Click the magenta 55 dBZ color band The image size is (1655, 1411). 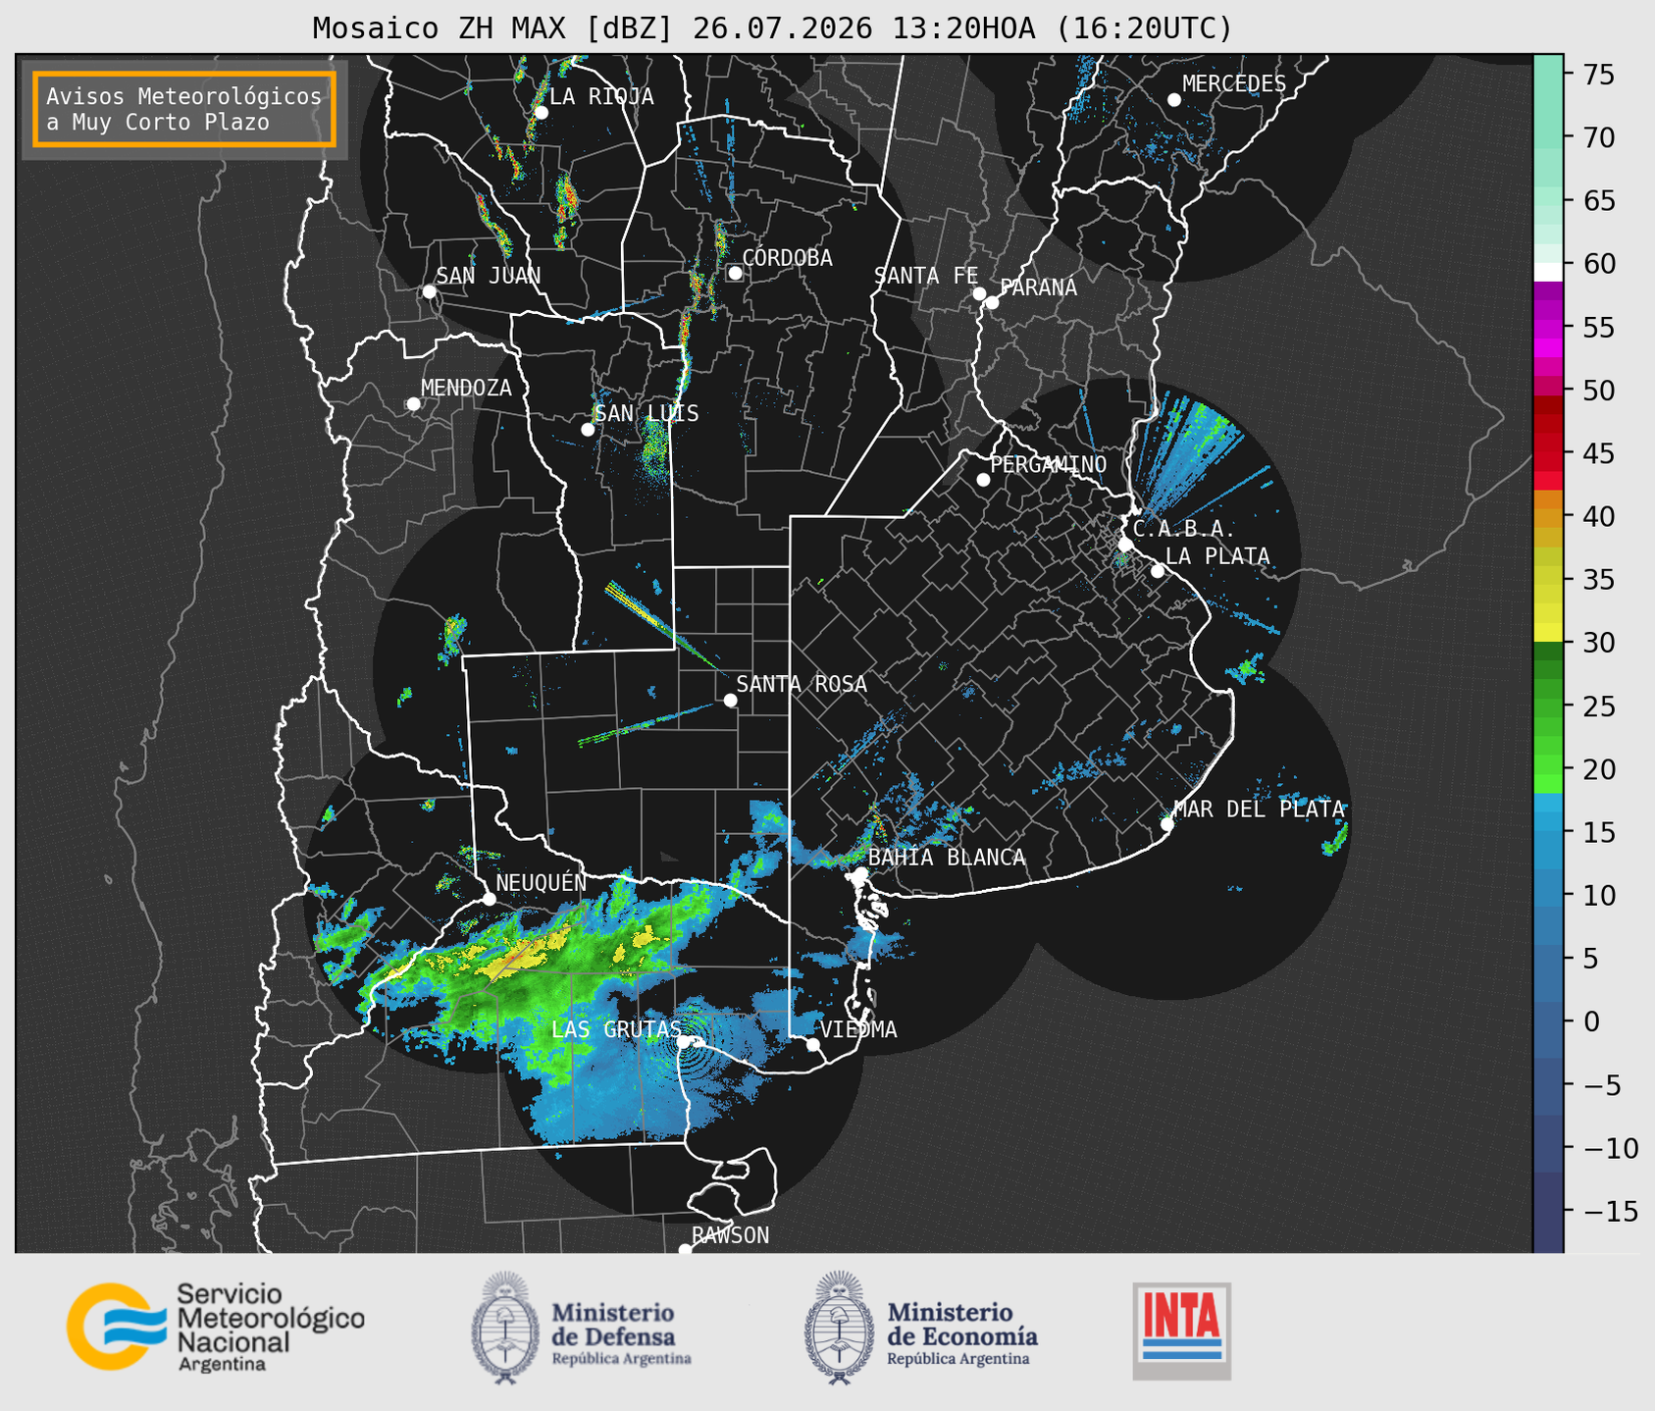1548,327
